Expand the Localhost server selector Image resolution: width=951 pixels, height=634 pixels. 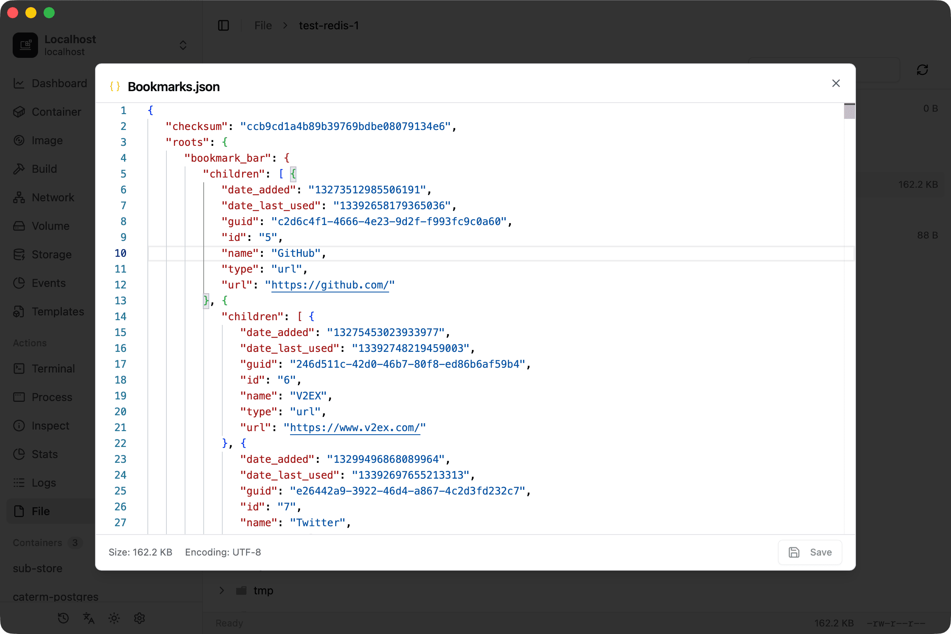(x=183, y=45)
